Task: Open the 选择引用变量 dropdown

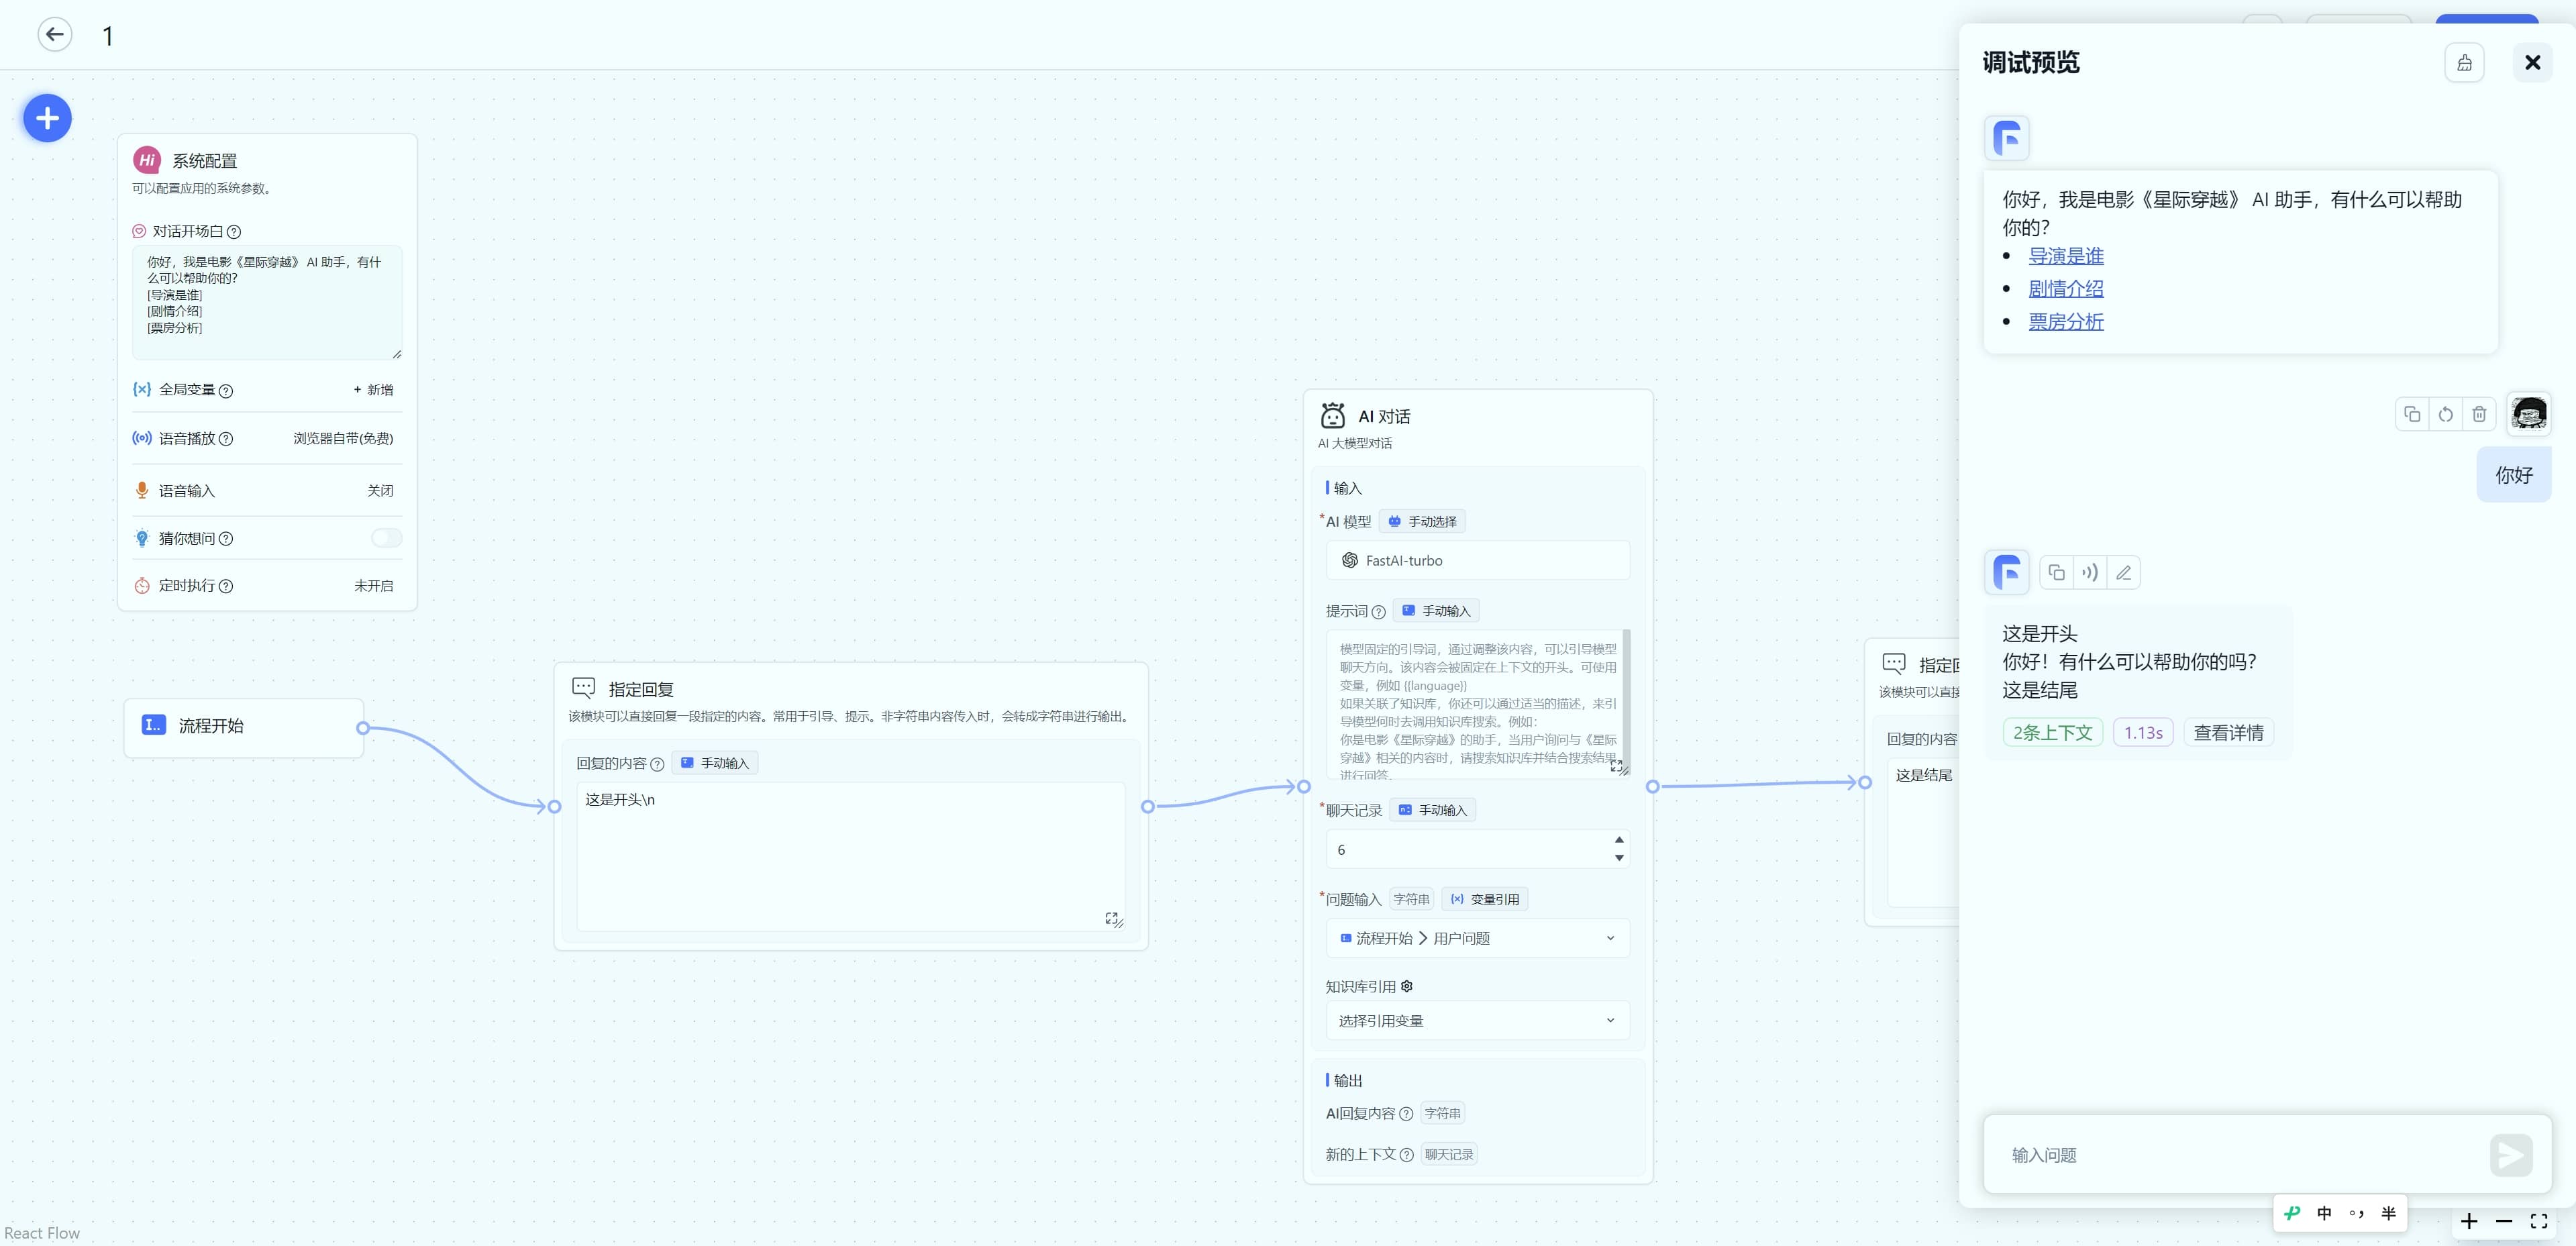Action: (x=1477, y=1020)
